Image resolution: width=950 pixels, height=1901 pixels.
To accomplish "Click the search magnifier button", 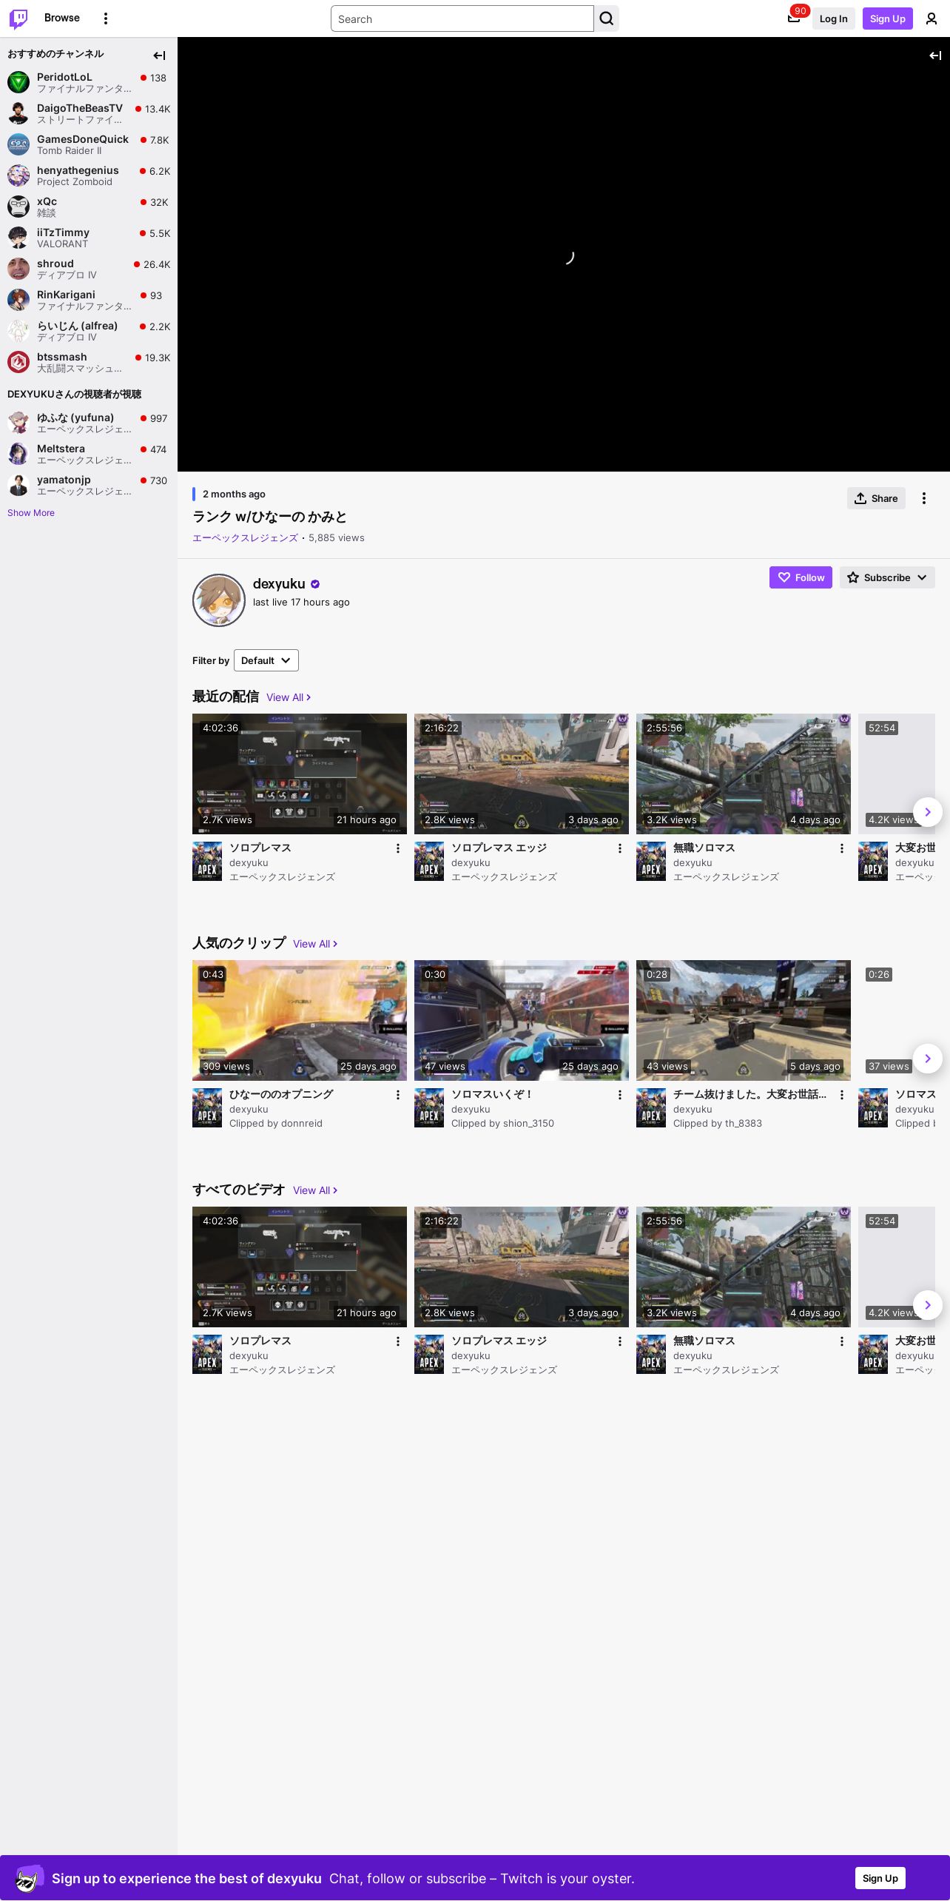I will [607, 19].
